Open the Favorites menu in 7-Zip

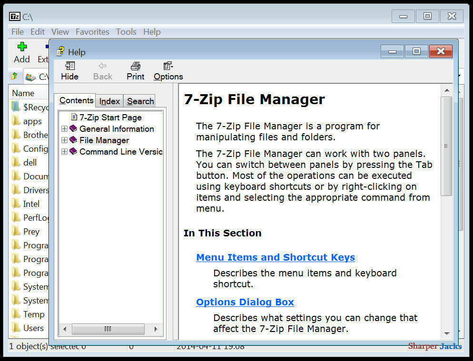coord(92,32)
